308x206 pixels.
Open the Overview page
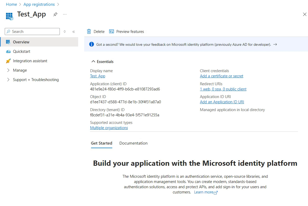click(39, 42)
